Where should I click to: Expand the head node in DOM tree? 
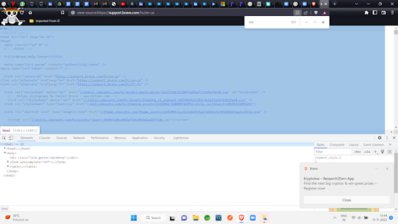[5, 149]
